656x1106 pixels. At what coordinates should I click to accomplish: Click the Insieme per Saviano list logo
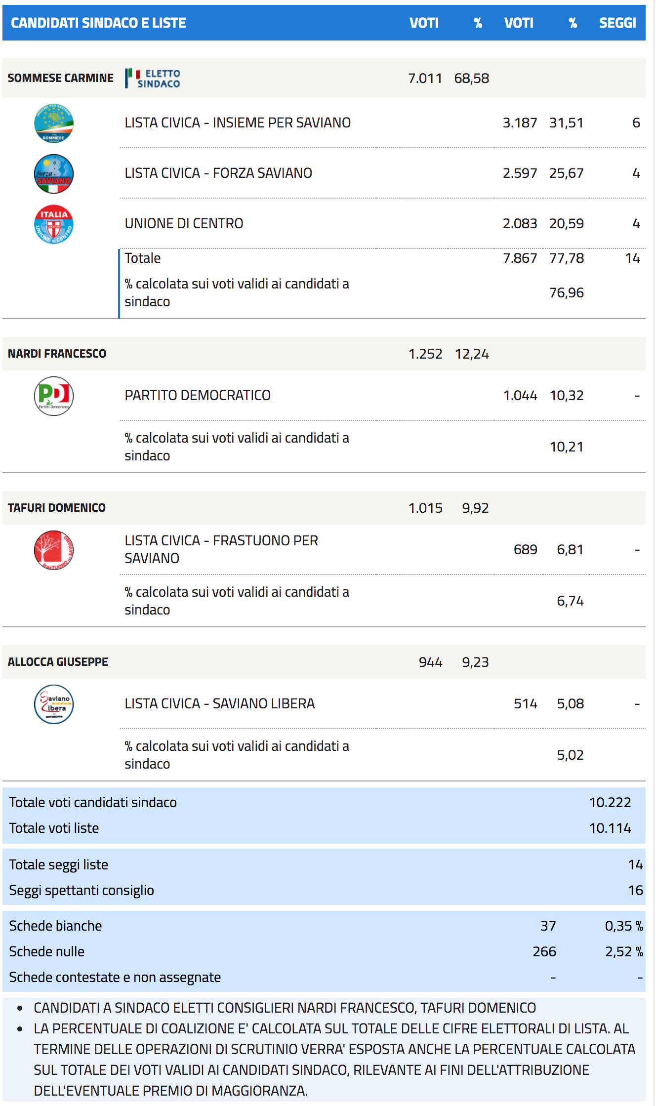click(x=54, y=123)
